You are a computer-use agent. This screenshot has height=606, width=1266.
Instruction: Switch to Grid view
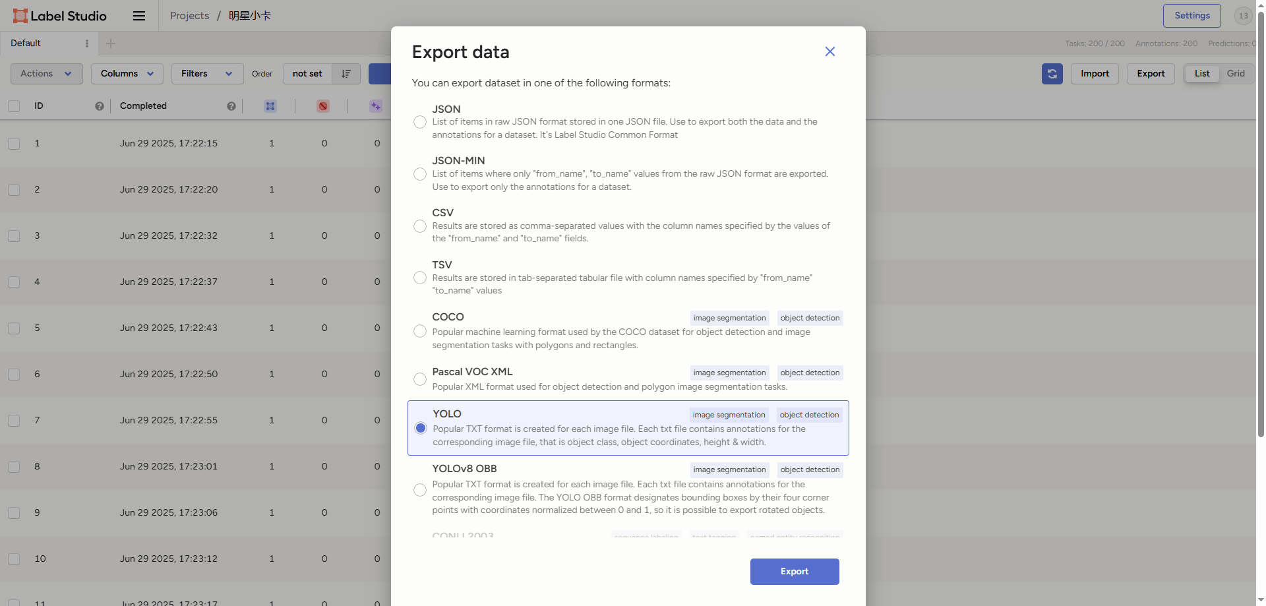[x=1236, y=74]
